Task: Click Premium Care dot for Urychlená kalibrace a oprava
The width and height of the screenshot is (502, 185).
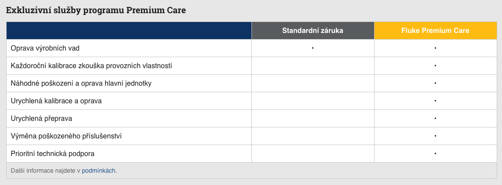Action: [x=435, y=101]
